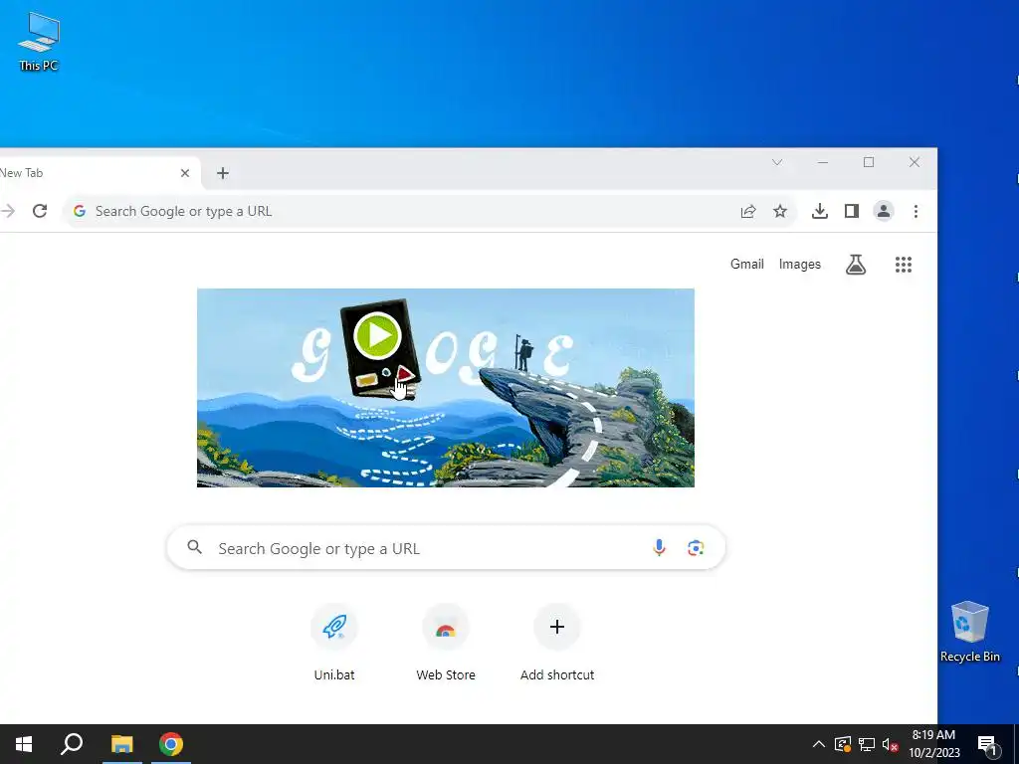This screenshot has width=1019, height=764.
Task: Click the Google G icon in address bar
Action: tap(80, 211)
